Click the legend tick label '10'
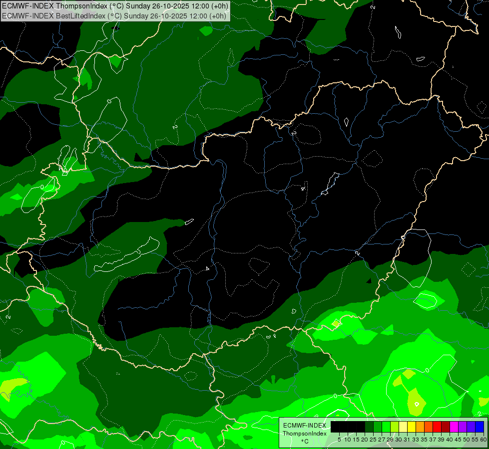This screenshot has width=489, height=449. click(x=348, y=440)
